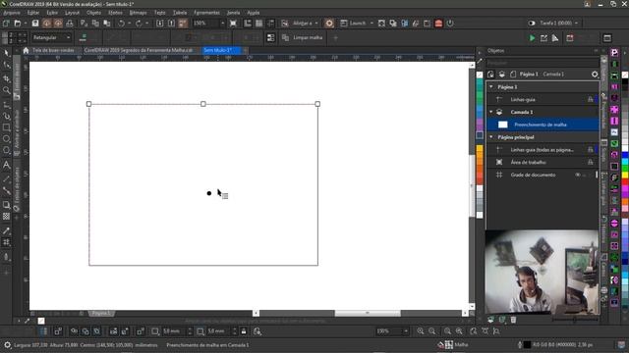Click the white fill swatch near page tabs
This screenshot has width=629, height=353.
click(x=41, y=321)
